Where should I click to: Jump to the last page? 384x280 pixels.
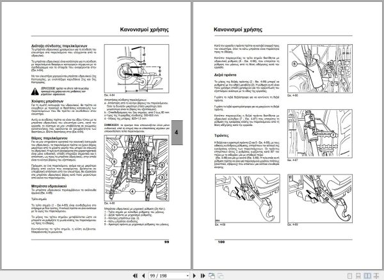click(203, 276)
